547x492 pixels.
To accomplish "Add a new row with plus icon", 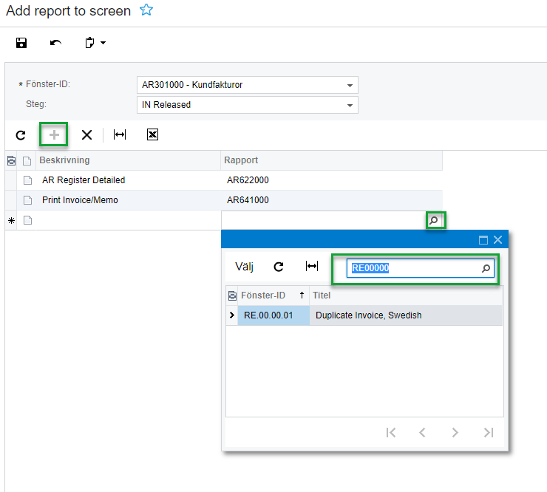I will pos(54,134).
